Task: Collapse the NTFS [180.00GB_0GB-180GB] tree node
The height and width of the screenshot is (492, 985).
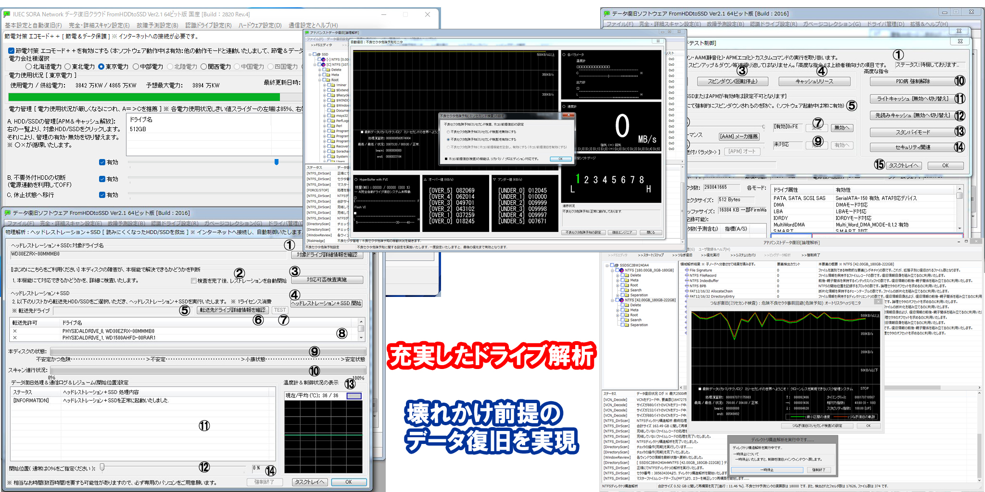Action: 613,271
